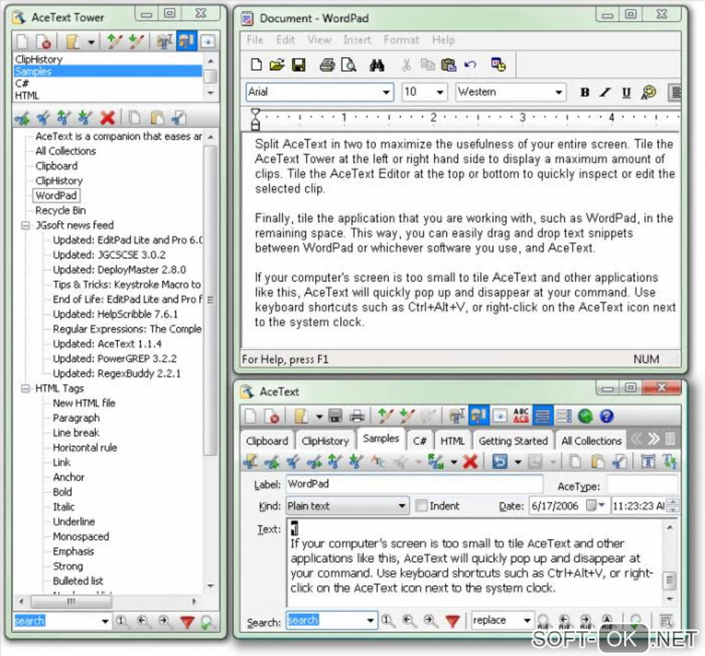Click the red filter triangle in AceText search bar
This screenshot has width=705, height=656.
pyautogui.click(x=453, y=621)
